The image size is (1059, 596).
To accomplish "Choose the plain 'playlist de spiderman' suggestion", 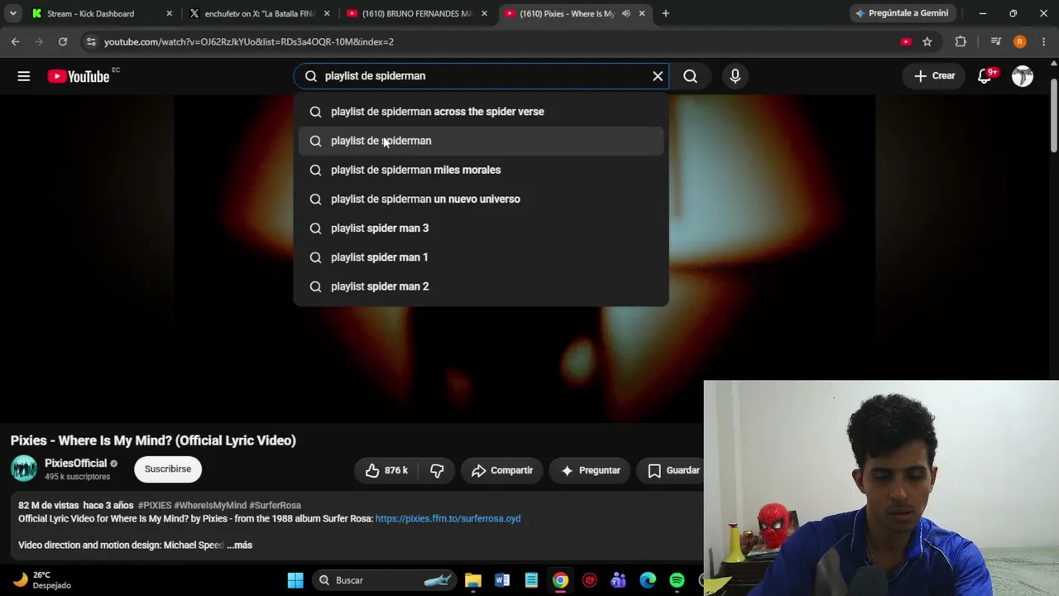I will [481, 141].
